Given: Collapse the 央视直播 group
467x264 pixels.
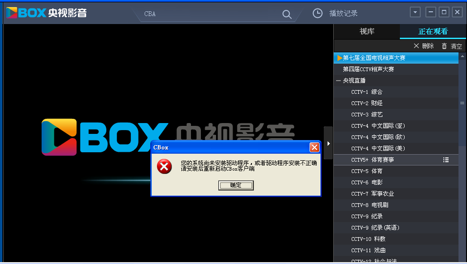Looking at the screenshot, I should click(x=338, y=81).
